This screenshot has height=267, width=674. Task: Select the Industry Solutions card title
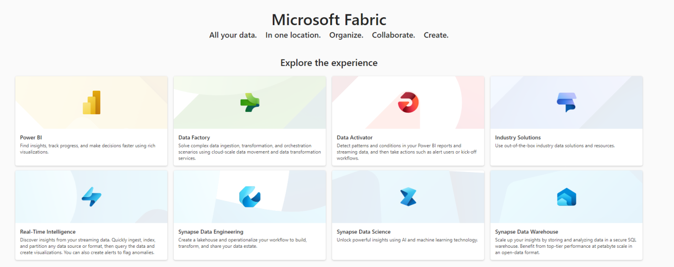(x=518, y=137)
